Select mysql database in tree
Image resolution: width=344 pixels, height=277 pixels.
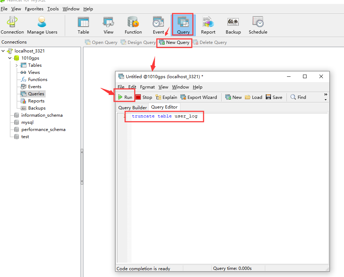[27, 122]
